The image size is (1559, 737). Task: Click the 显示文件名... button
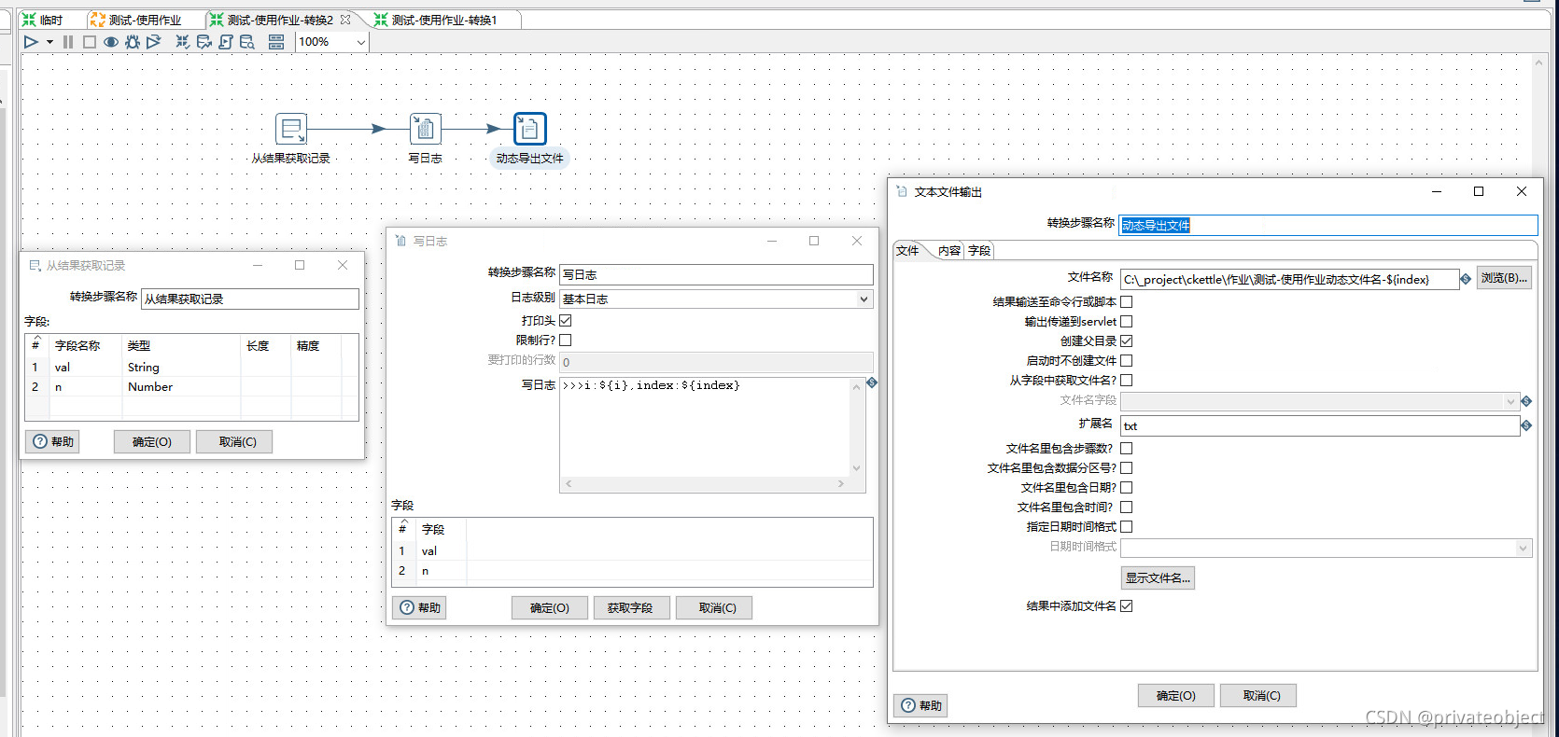[1158, 577]
